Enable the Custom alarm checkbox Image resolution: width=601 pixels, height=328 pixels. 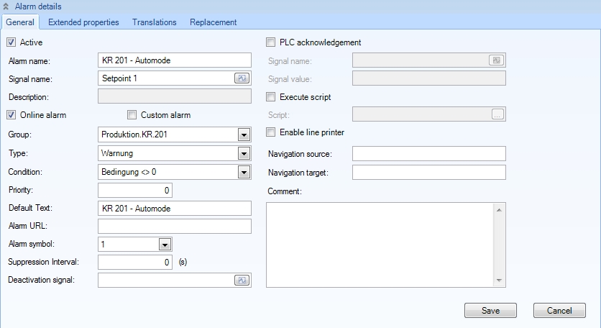[x=132, y=114]
